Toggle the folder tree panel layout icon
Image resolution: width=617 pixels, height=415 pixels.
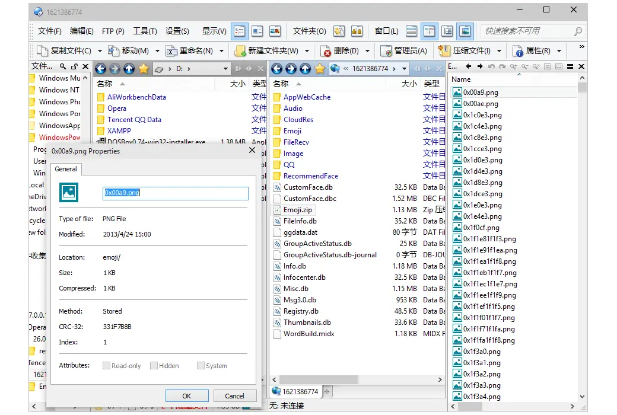coord(447,31)
